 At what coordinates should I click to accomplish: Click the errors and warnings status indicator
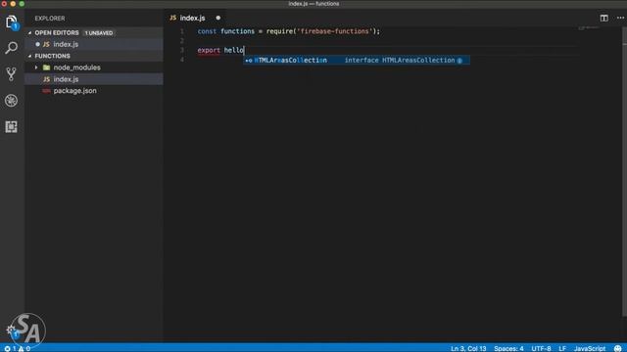click(x=18, y=348)
